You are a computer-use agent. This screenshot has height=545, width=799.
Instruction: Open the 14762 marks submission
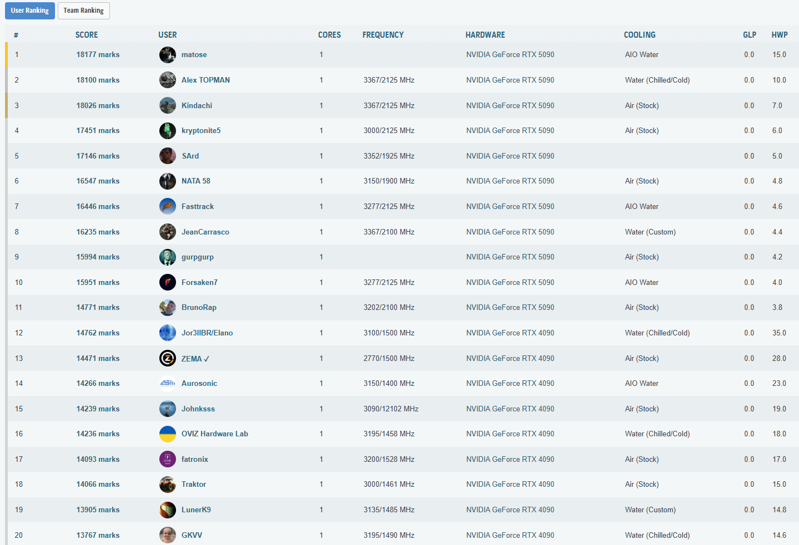click(98, 333)
